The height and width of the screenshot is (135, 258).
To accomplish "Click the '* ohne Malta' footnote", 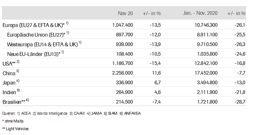I will click(13, 121).
